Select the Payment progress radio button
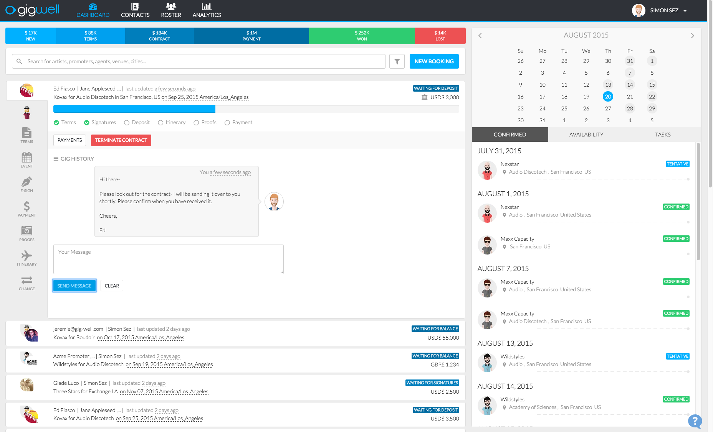Viewport: 713px width, 432px height. pyautogui.click(x=228, y=122)
